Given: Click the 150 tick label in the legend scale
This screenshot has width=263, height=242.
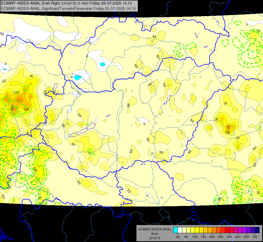Looking at the screenshot, I should click(x=203, y=237).
